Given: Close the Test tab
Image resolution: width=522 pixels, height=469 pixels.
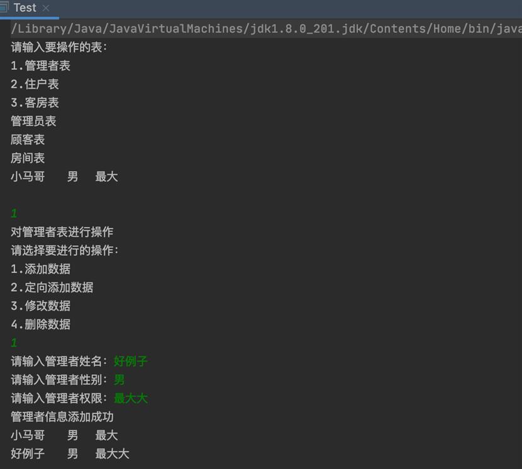Looking at the screenshot, I should pos(46,8).
